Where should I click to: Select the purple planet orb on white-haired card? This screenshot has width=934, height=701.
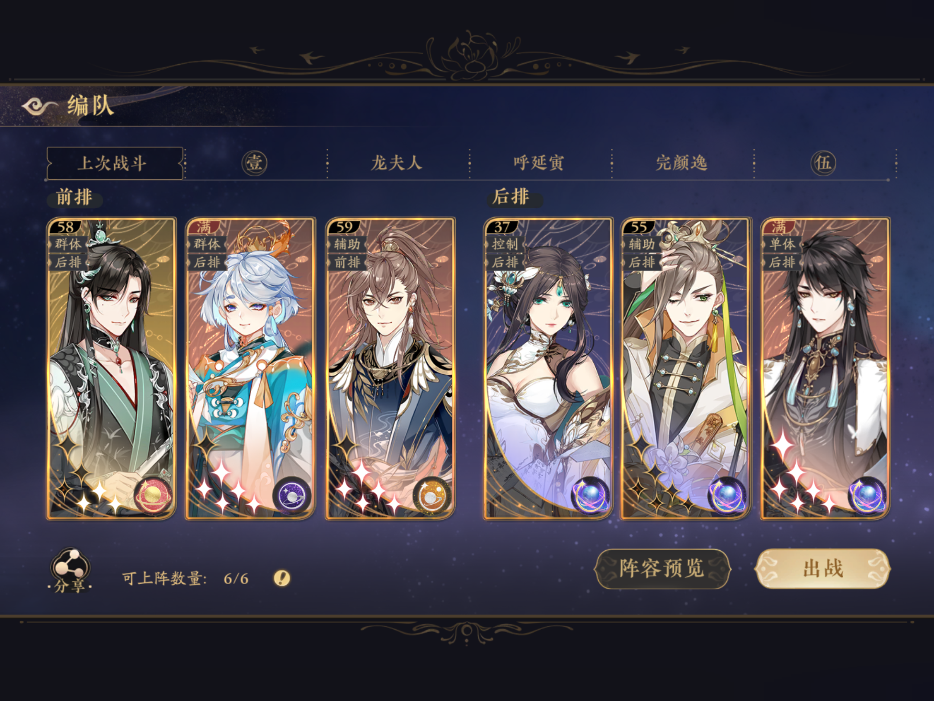[292, 496]
